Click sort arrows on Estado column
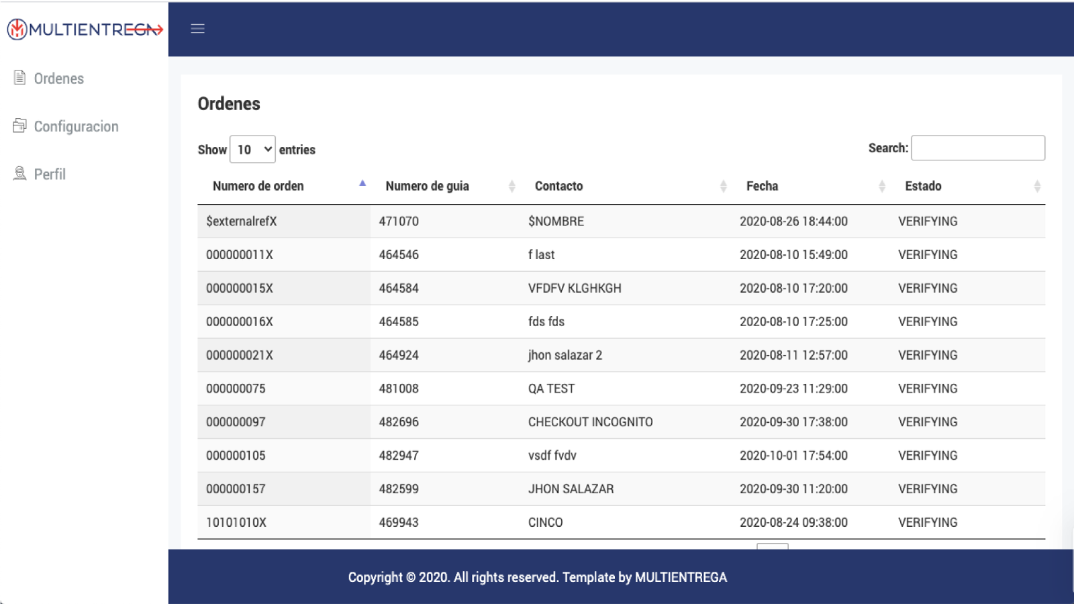This screenshot has height=604, width=1074. (1037, 186)
